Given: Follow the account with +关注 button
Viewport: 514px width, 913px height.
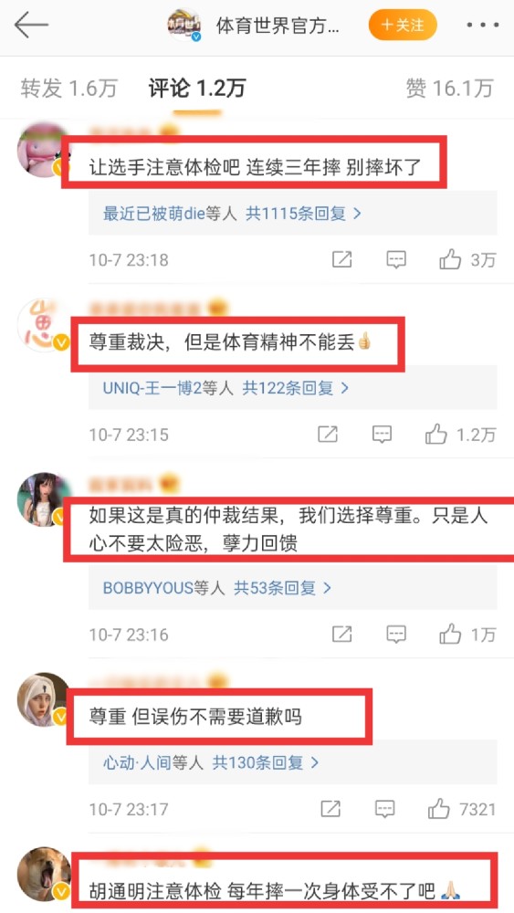Looking at the screenshot, I should (x=403, y=26).
